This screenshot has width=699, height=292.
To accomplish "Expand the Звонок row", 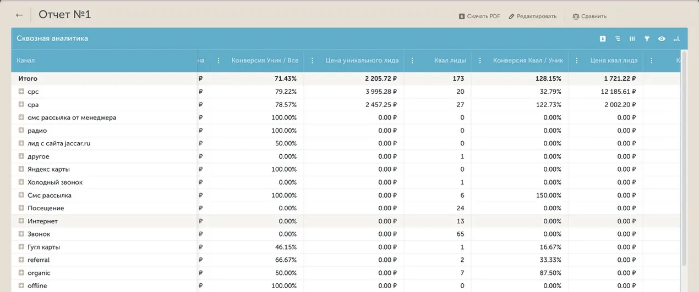I will [21, 234].
